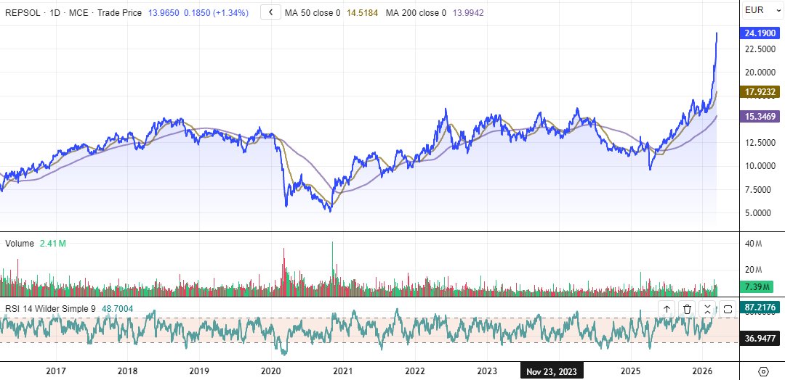Click the 12.5000 price axis label
Viewport: 785px width, 380px height.
[x=760, y=143]
